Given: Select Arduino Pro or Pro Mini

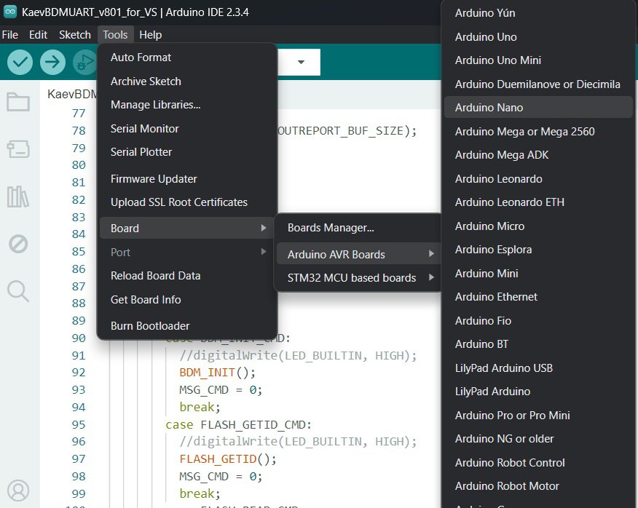Looking at the screenshot, I should tap(538, 416).
